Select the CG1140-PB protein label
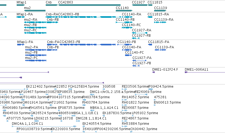The height and width of the screenshot is (133, 225). pos(127,42)
